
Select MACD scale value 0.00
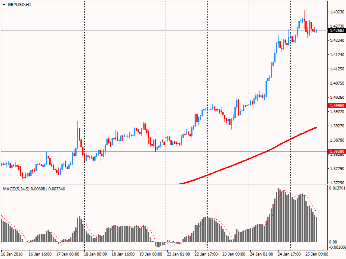coord(333,242)
